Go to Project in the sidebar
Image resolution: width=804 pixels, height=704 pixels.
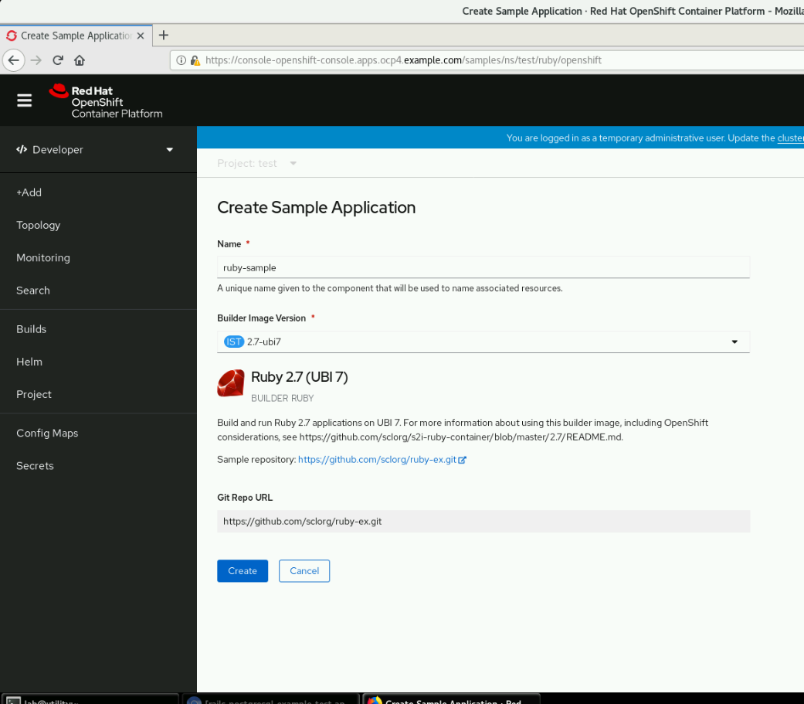click(x=34, y=395)
